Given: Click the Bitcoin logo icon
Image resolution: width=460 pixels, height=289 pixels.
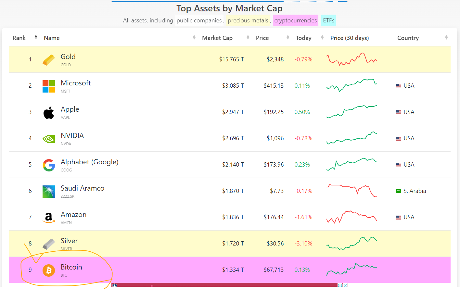Looking at the screenshot, I should (49, 270).
